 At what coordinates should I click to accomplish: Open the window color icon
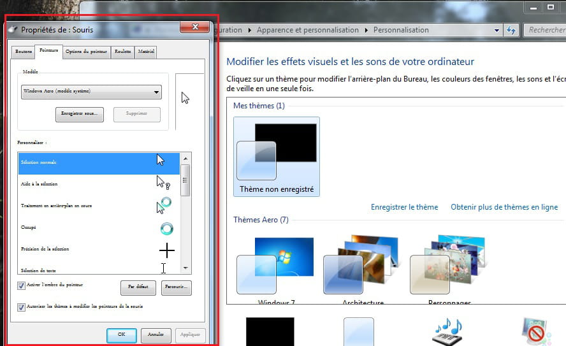coord(358,331)
